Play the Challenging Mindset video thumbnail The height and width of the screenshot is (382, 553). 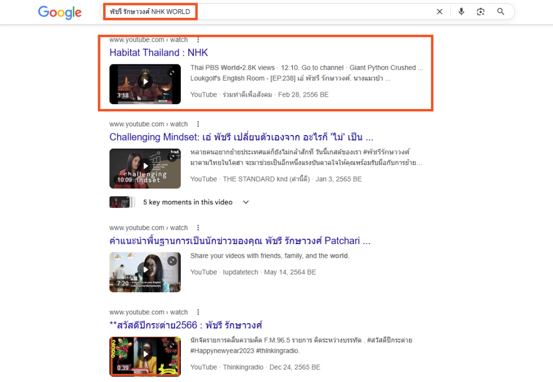click(145, 168)
